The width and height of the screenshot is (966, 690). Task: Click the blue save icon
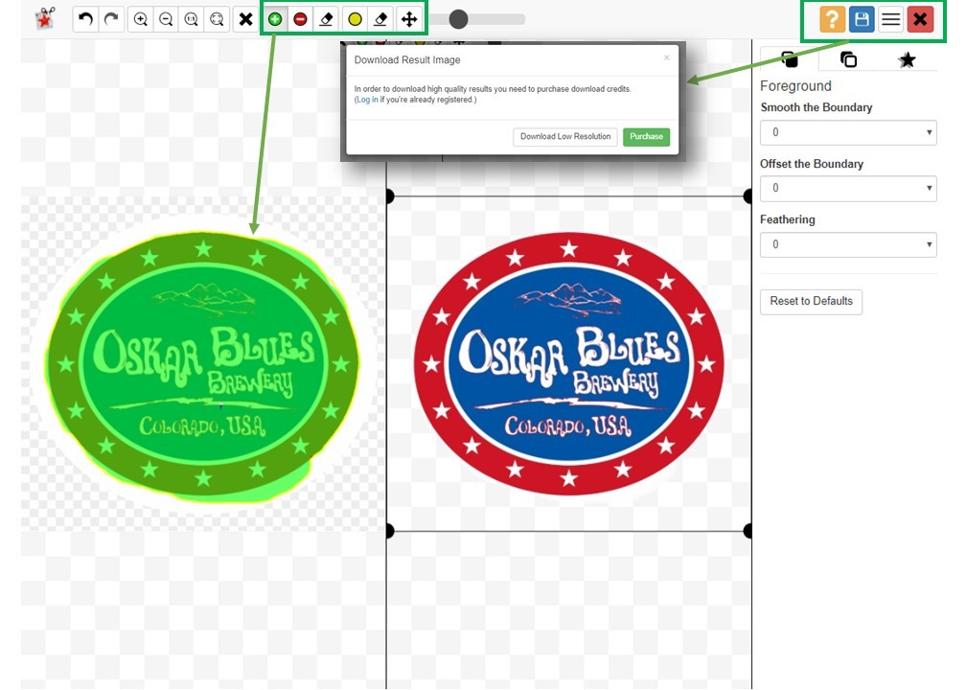point(862,18)
